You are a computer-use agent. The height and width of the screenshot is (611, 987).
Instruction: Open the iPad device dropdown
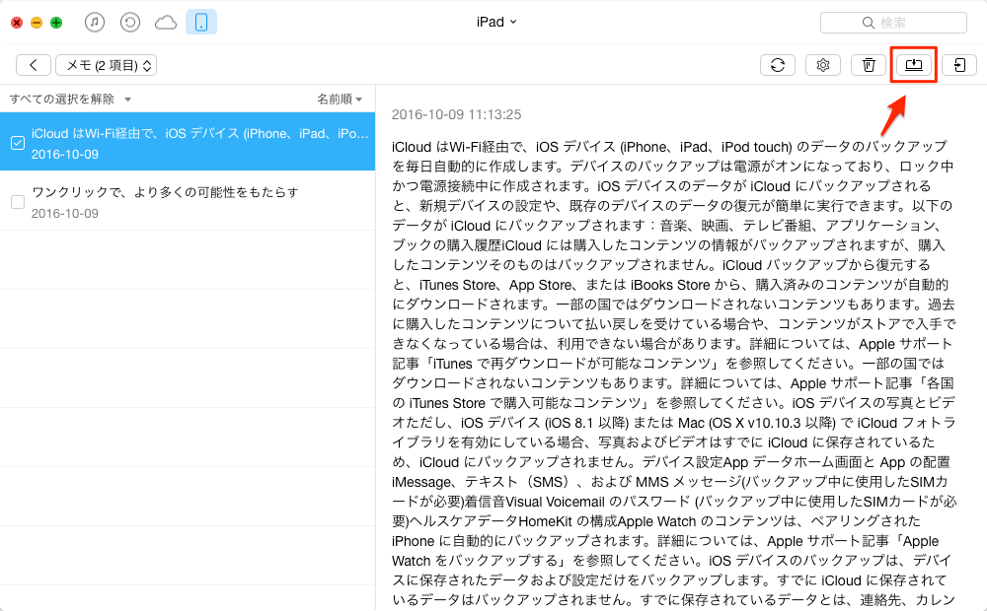click(496, 22)
